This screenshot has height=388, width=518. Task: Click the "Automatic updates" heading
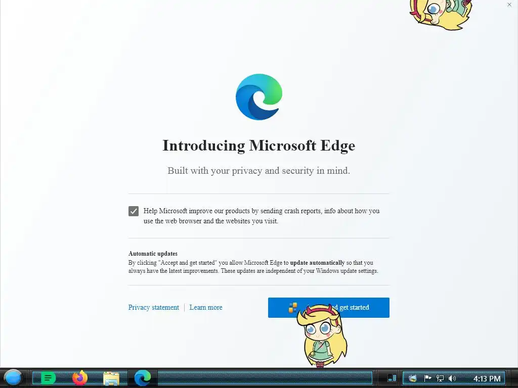[153, 254]
